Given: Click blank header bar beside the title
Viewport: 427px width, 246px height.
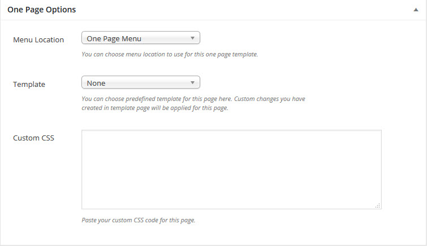Looking at the screenshot, I should click(243, 10).
